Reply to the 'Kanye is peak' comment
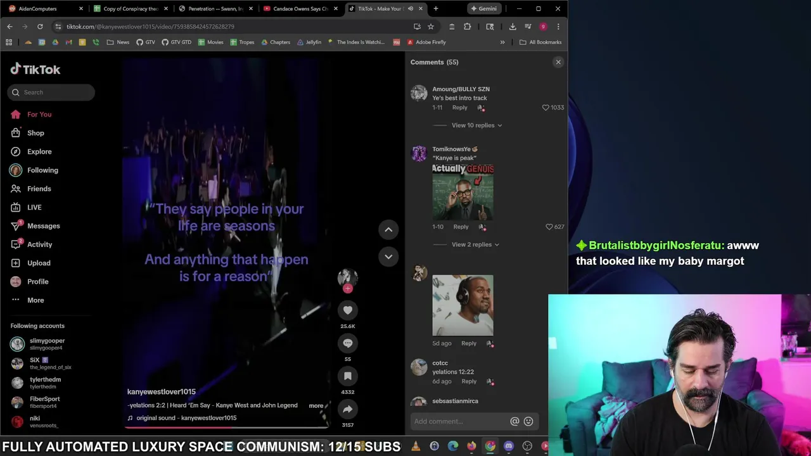This screenshot has width=811, height=456. coord(461,227)
